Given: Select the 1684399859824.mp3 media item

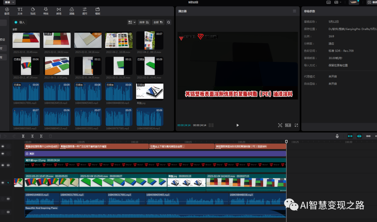Looking at the screenshot, I should pyautogui.click(x=149, y=117).
